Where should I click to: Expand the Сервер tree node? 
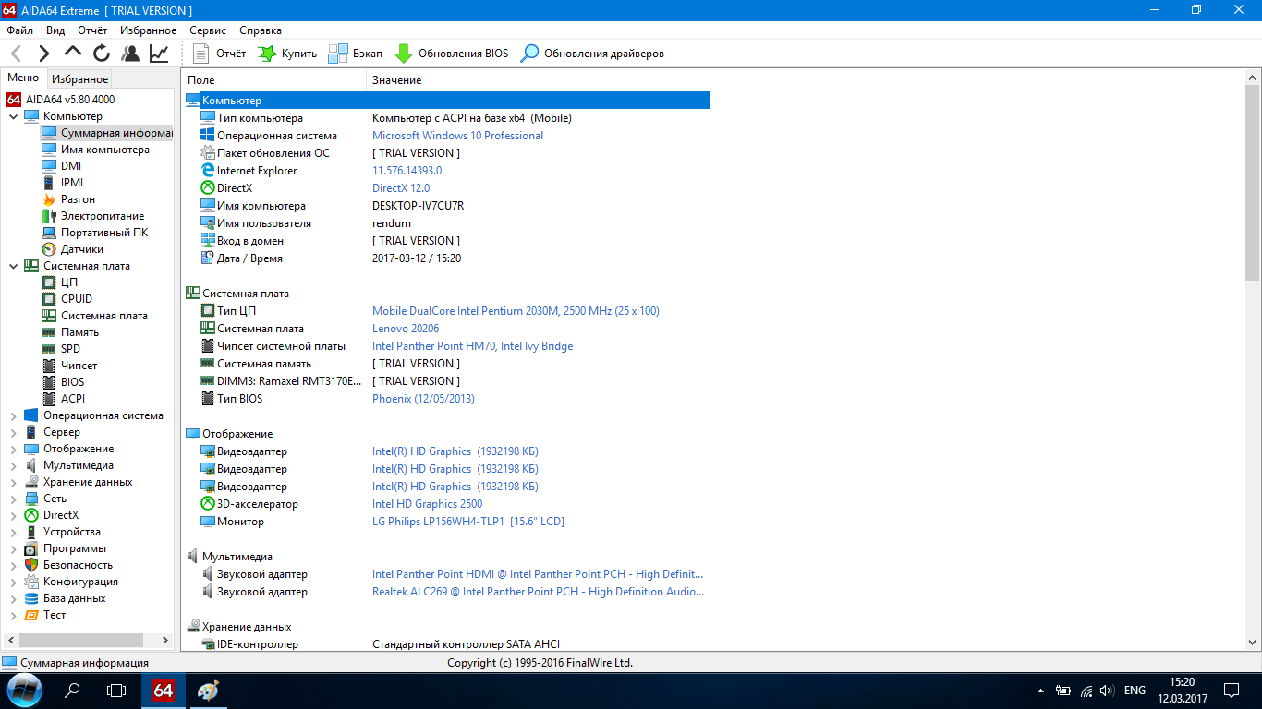(x=13, y=432)
